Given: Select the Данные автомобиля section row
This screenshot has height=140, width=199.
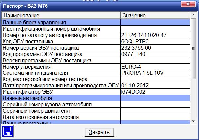Looking at the screenshot, I should pyautogui.click(x=96, y=98).
